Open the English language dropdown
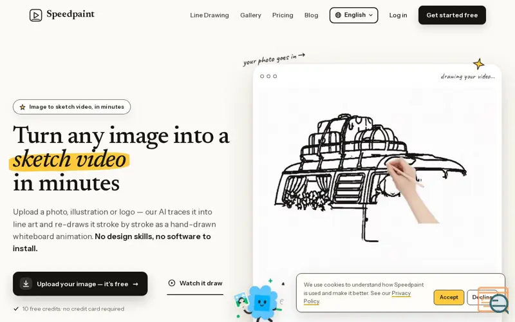Image resolution: width=515 pixels, height=322 pixels. click(x=353, y=15)
